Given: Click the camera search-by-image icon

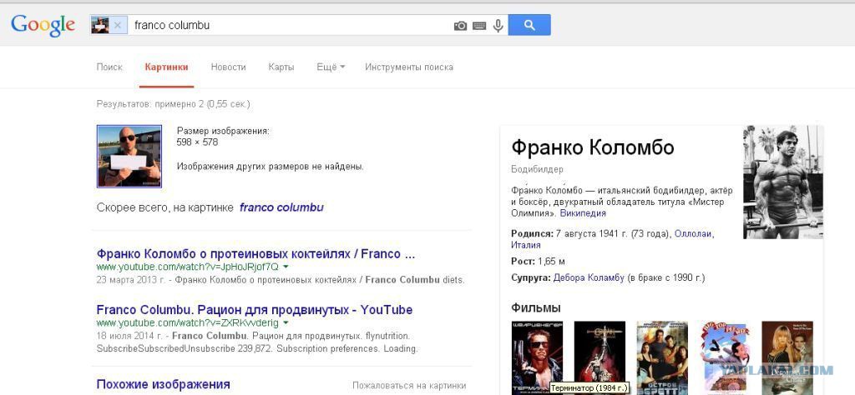Looking at the screenshot, I should [x=460, y=26].
